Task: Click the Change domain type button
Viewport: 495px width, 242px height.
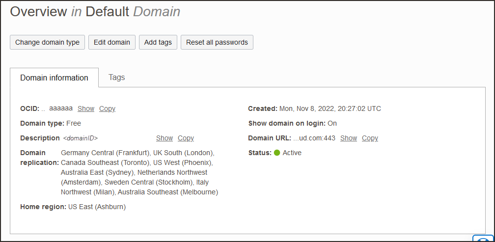Action: pyautogui.click(x=47, y=42)
